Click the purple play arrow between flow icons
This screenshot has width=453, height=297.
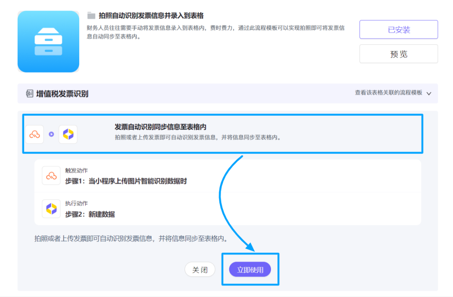pyautogui.click(x=52, y=134)
